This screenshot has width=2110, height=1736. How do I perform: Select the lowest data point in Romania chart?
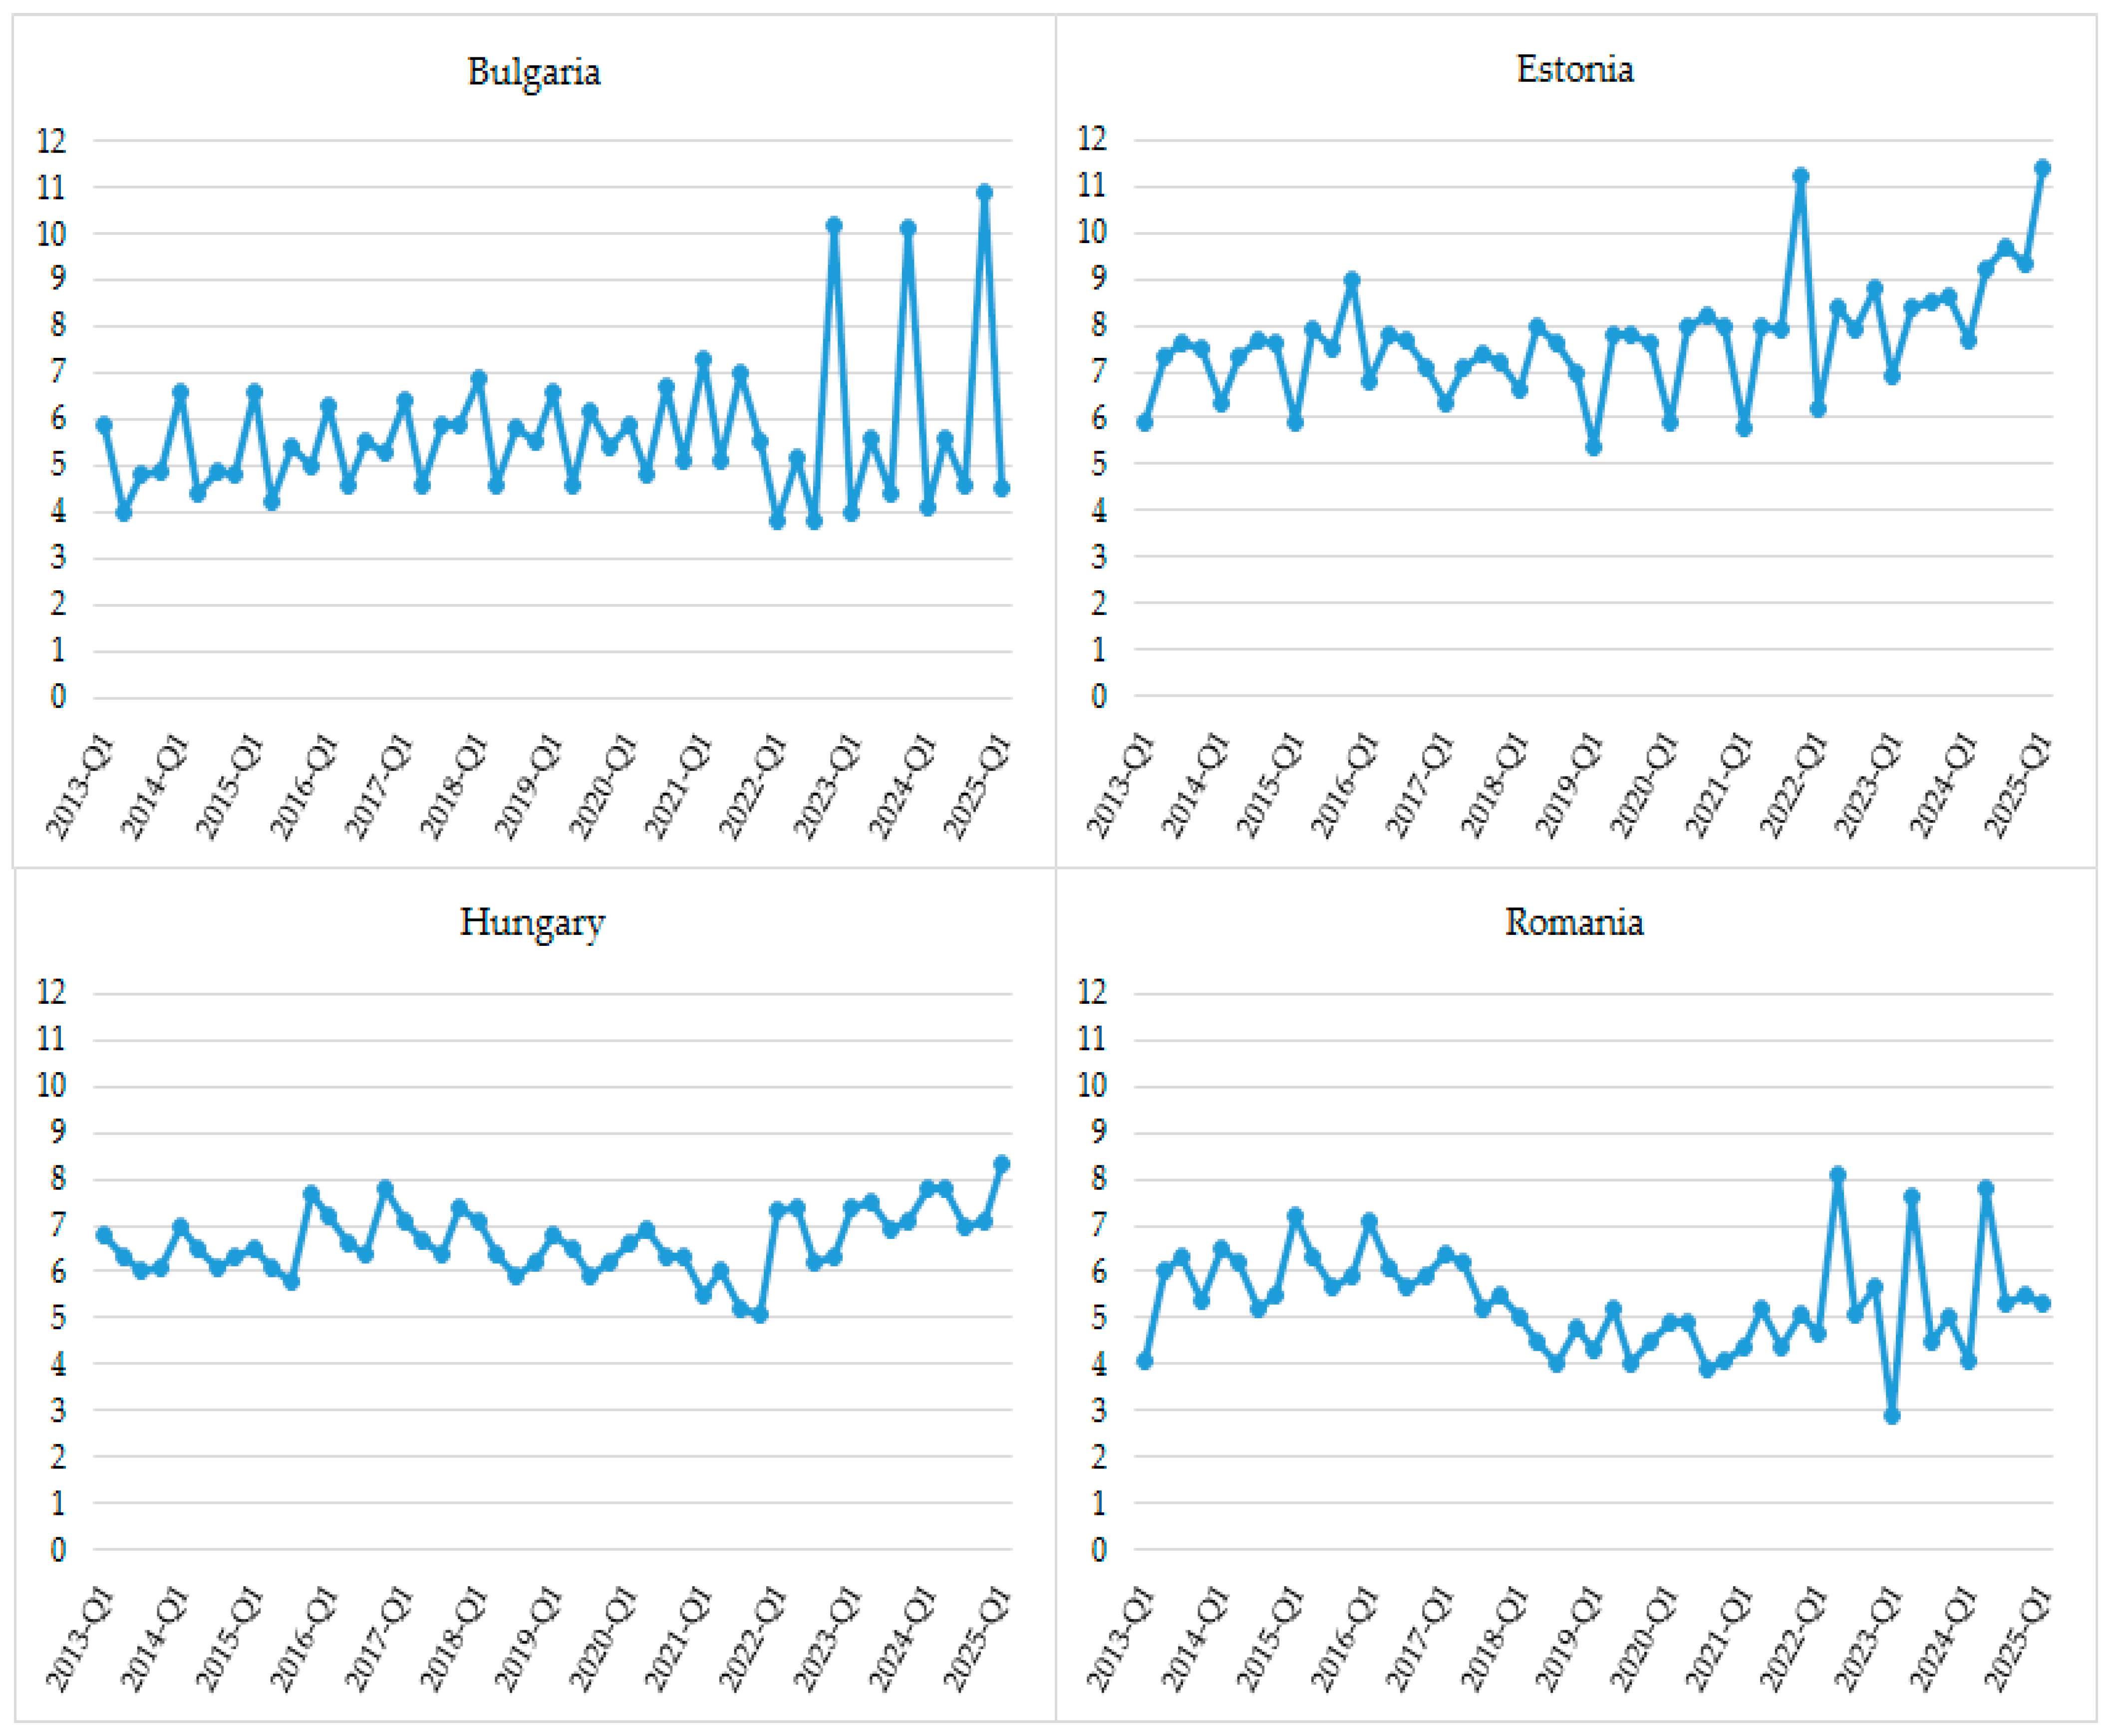coord(1891,1415)
